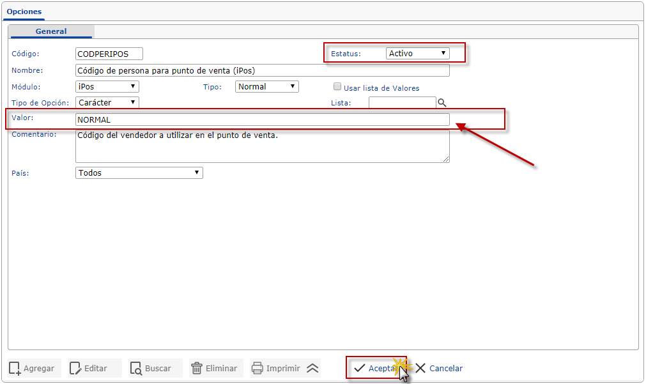The image size is (646, 384).
Task: Open the Tipo dropdown showing Normal
Action: (266, 86)
